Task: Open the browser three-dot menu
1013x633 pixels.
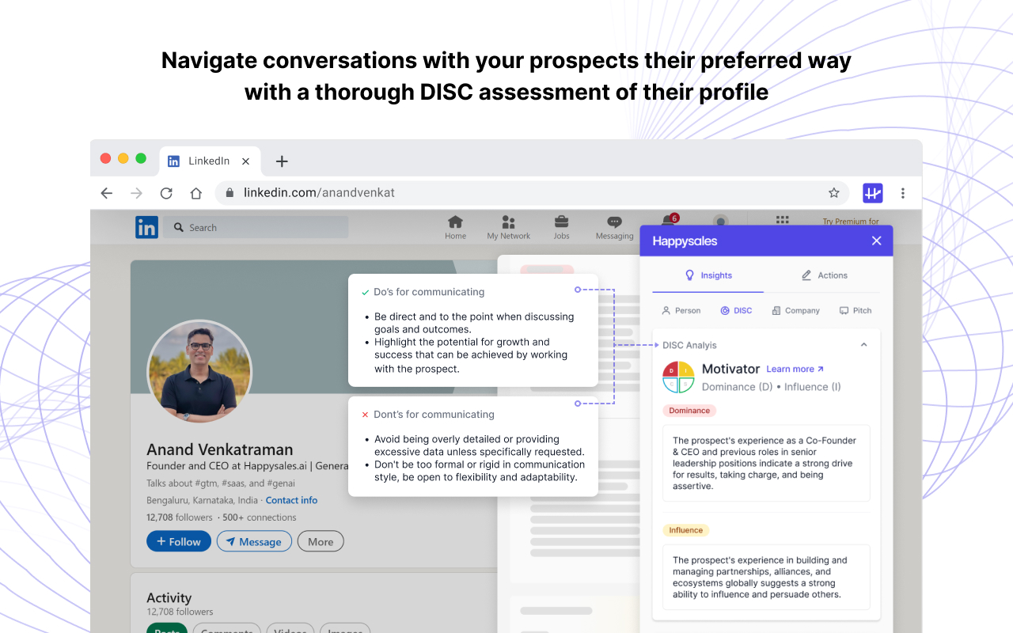Action: pos(903,193)
